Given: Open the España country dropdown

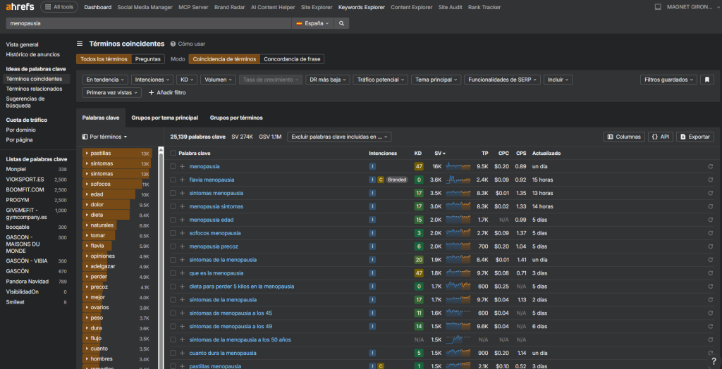Looking at the screenshot, I should (x=312, y=23).
